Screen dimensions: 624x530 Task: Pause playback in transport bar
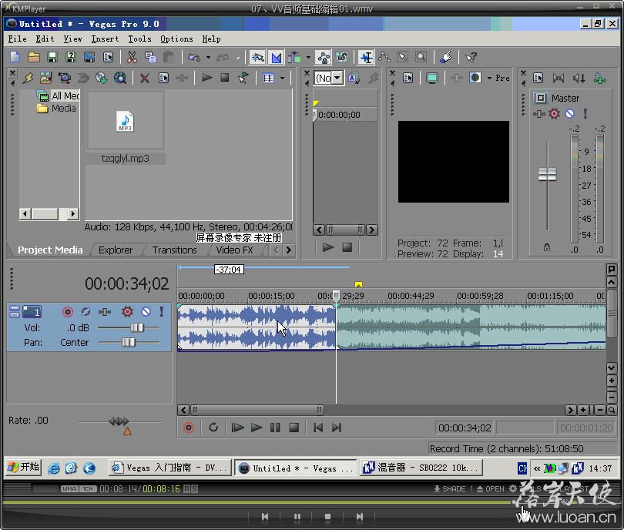pyautogui.click(x=275, y=428)
